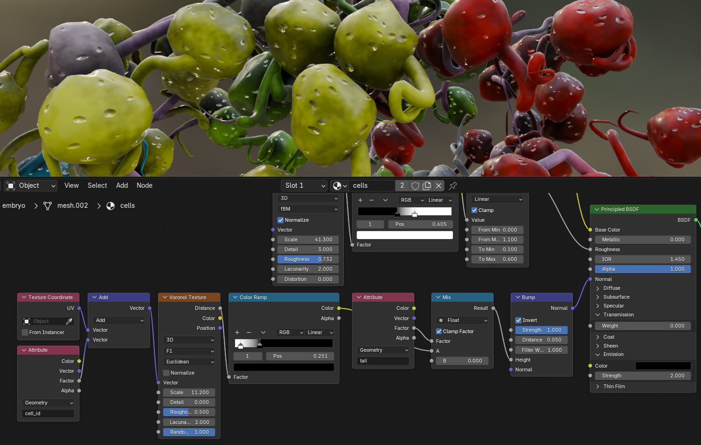Click the Emission Color black swatch
The width and height of the screenshot is (701, 445).
[x=663, y=366]
